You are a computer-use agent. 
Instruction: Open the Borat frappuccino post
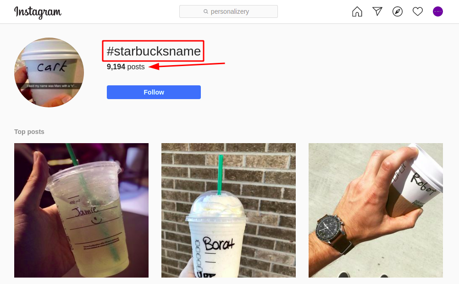pos(228,210)
